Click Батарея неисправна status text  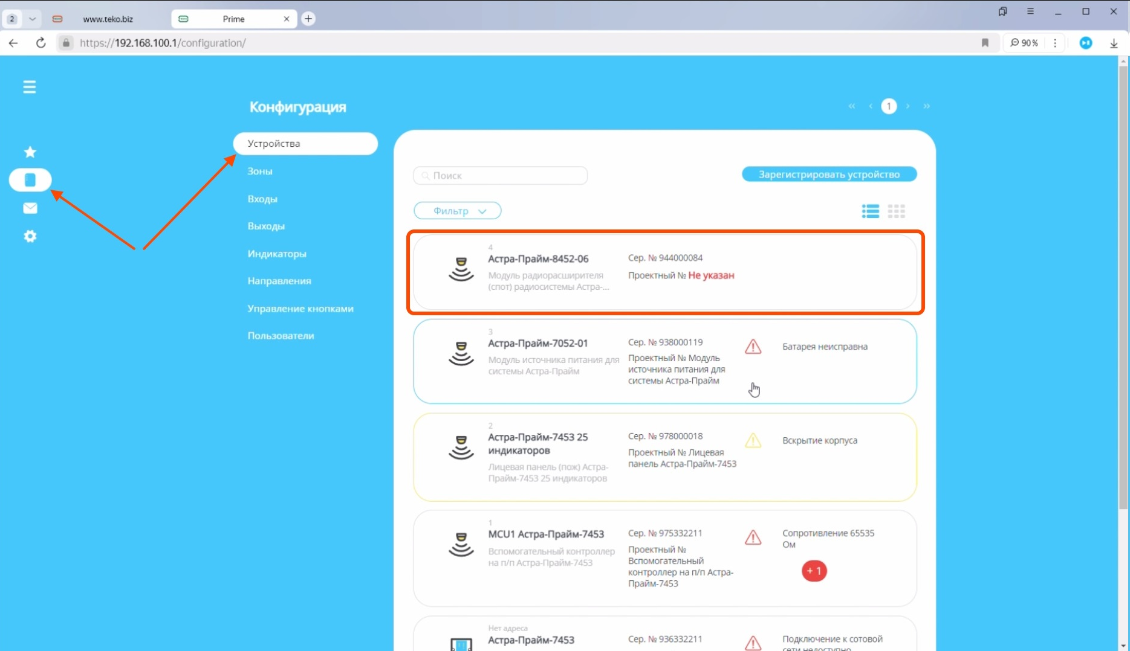(x=825, y=347)
